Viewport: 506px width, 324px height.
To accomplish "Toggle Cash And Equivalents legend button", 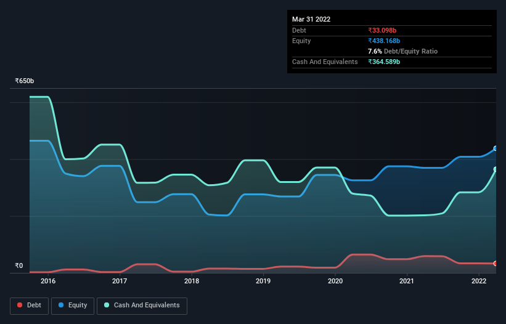I will tap(142, 306).
